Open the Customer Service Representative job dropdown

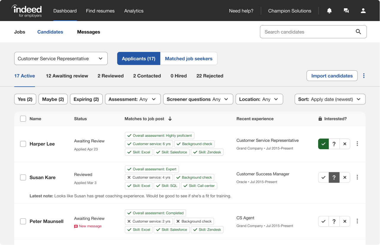tap(61, 58)
